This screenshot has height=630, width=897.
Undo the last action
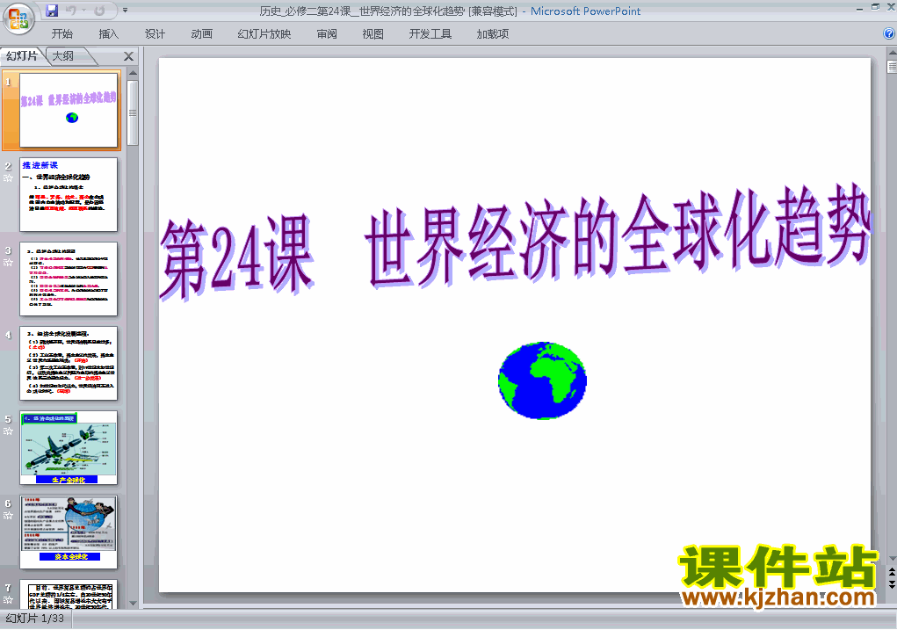71,11
